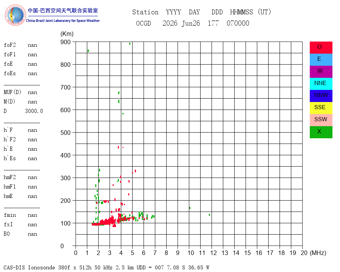Select the yellow SSE legend swatch

tap(321, 108)
